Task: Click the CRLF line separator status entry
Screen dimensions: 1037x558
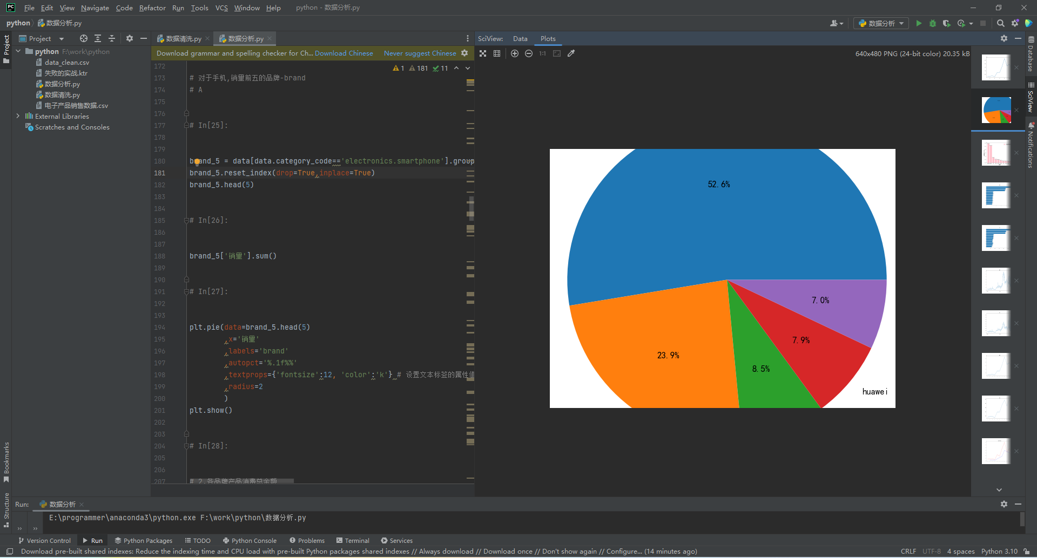Action: [908, 551]
